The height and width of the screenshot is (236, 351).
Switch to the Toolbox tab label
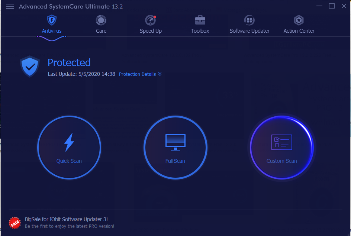(200, 31)
